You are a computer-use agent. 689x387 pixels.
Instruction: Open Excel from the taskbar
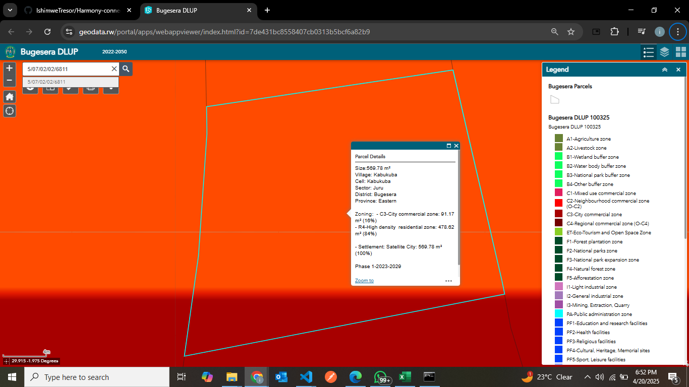(x=405, y=377)
